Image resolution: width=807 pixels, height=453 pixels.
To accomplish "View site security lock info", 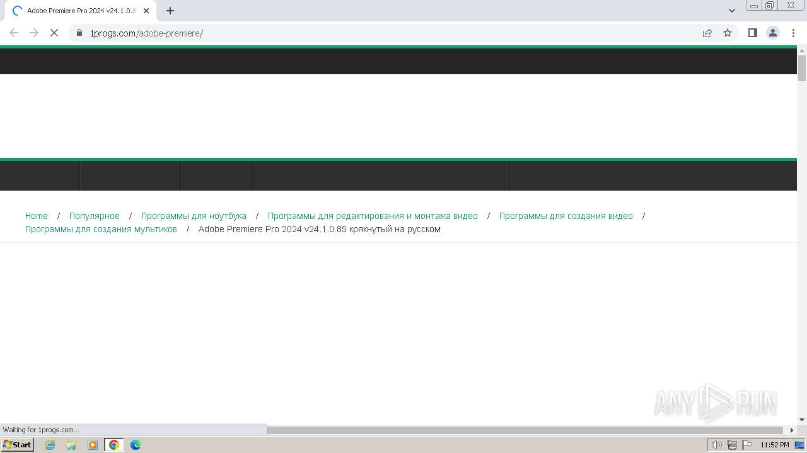I will click(79, 33).
